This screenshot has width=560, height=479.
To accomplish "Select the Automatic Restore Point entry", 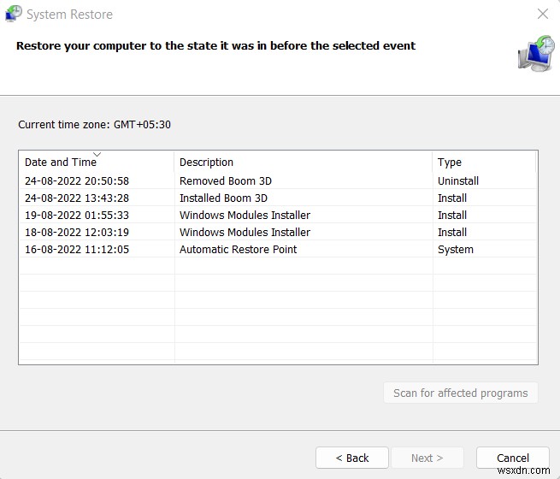I will click(x=238, y=250).
